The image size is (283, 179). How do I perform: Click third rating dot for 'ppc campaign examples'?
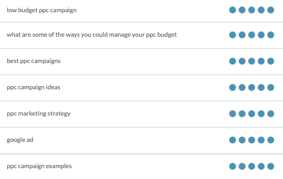252,166
